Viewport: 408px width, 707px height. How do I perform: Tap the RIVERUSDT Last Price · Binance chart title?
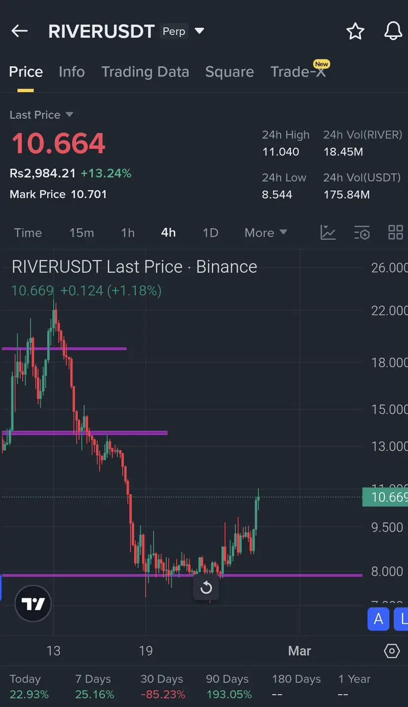134,267
